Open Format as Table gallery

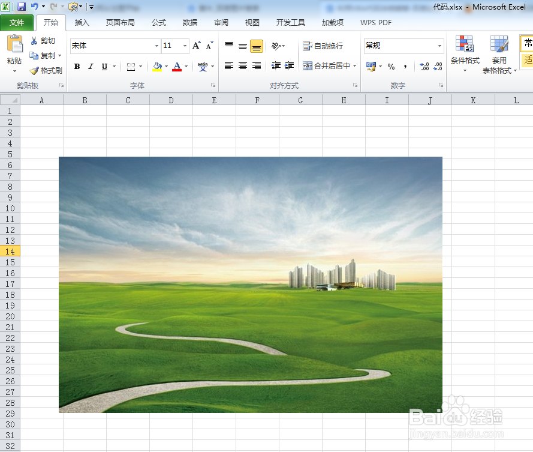click(499, 55)
